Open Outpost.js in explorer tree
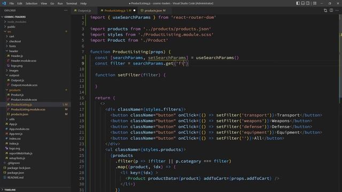Viewport: 342px width, 192px height. point(18,81)
